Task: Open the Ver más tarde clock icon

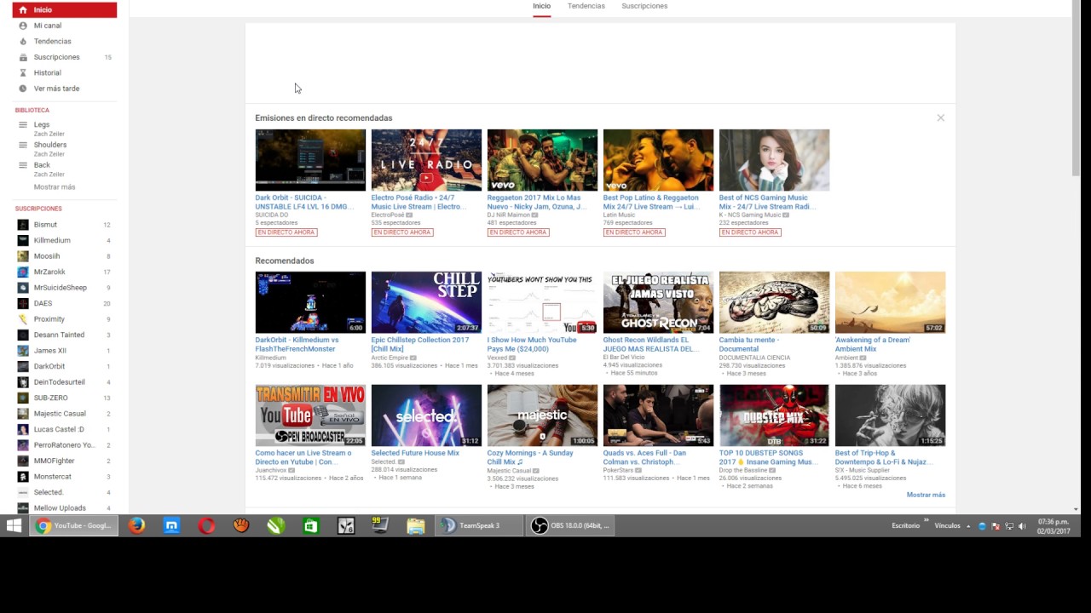Action: pyautogui.click(x=23, y=89)
